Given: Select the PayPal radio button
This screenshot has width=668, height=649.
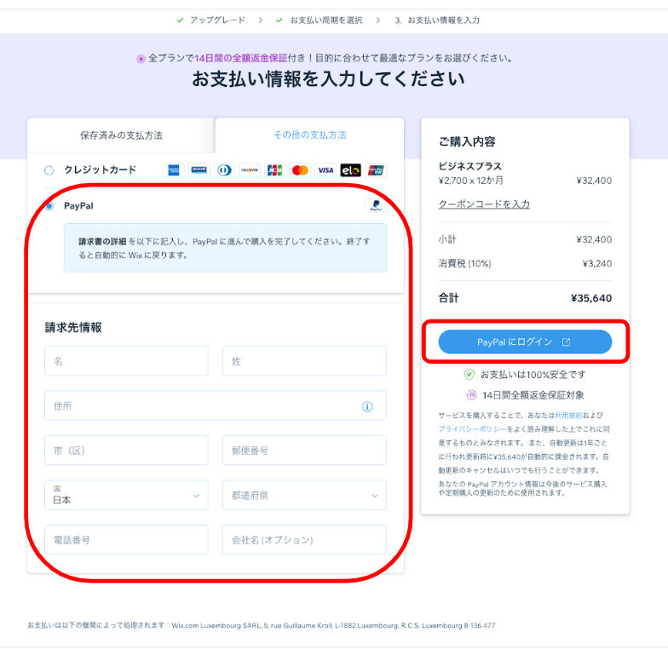Looking at the screenshot, I should click(x=49, y=206).
